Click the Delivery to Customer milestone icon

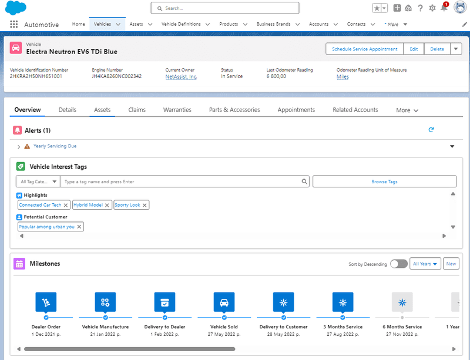point(283,302)
